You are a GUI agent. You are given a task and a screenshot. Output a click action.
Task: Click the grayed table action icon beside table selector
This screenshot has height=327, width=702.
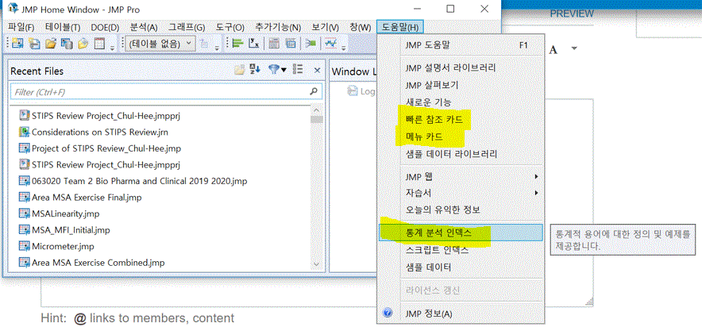(x=204, y=44)
